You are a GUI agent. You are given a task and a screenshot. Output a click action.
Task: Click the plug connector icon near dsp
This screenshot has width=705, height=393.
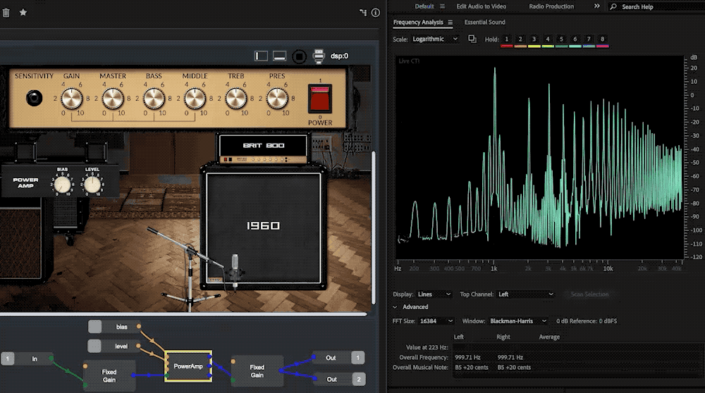(x=319, y=56)
